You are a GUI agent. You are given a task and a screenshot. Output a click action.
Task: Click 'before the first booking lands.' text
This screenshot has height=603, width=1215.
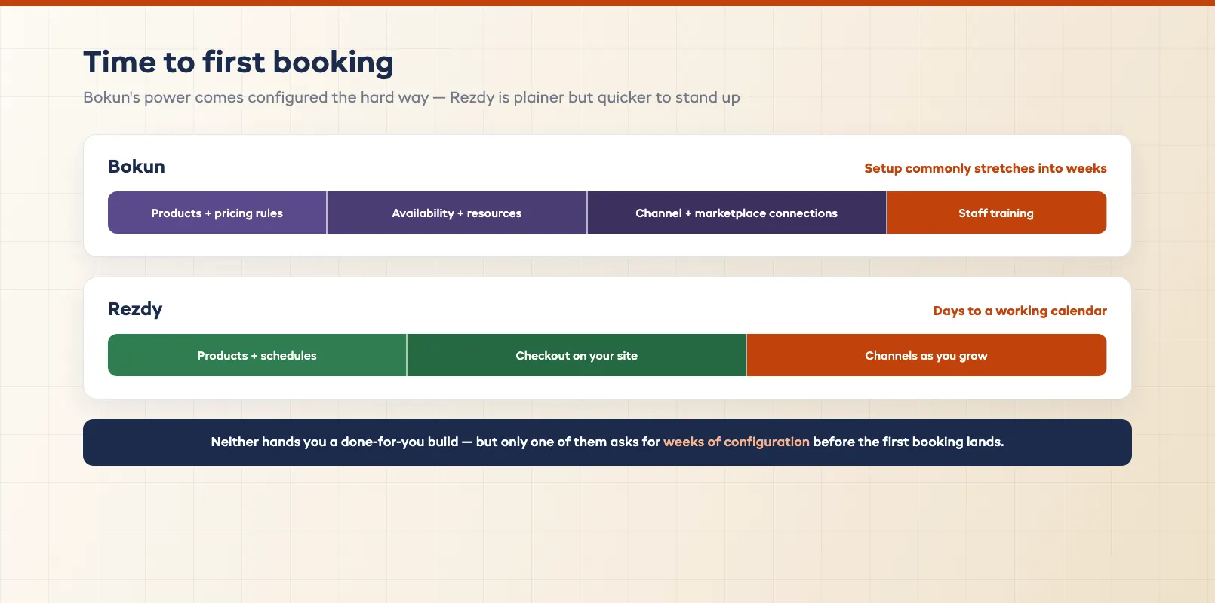point(909,442)
